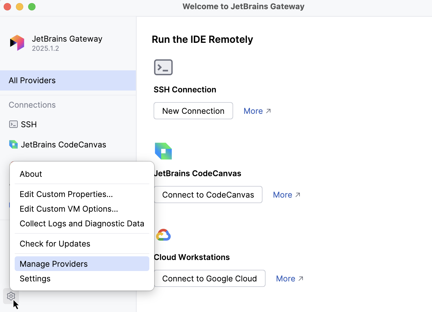Click the Google Cloud Workstations logo

click(x=163, y=235)
